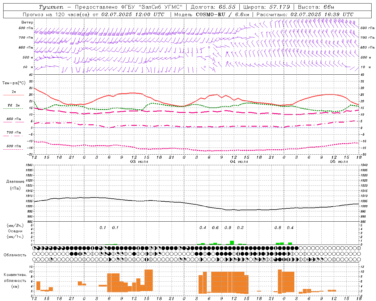
Task: Click the 03 июля date label
Action: coord(139,162)
